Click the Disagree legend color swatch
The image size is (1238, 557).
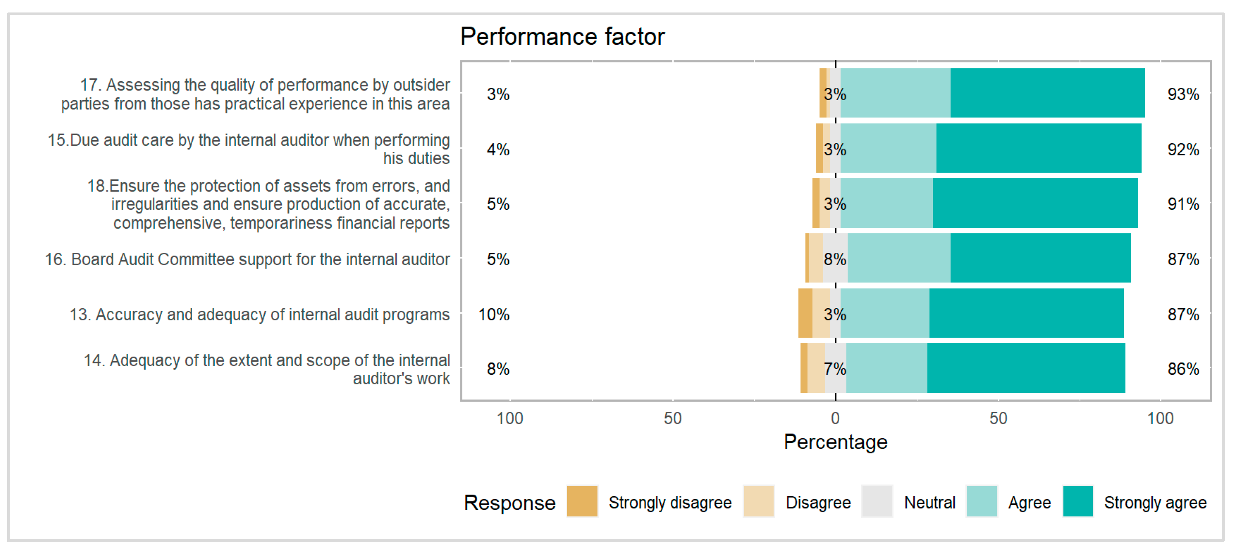coord(758,501)
